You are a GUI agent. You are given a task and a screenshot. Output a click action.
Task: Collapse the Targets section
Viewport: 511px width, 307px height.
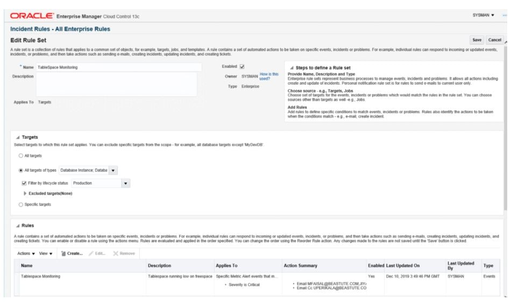click(x=18, y=137)
